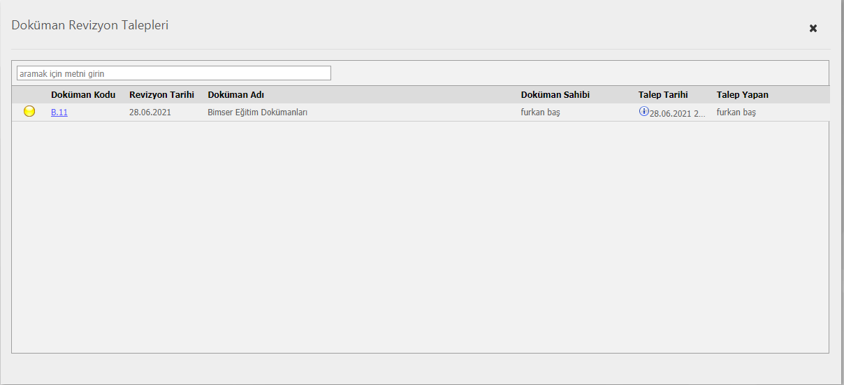Close the Doküman Revizyon Talepleri dialog

[813, 29]
